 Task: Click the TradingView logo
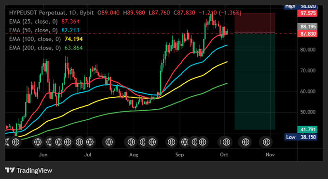click(28, 170)
